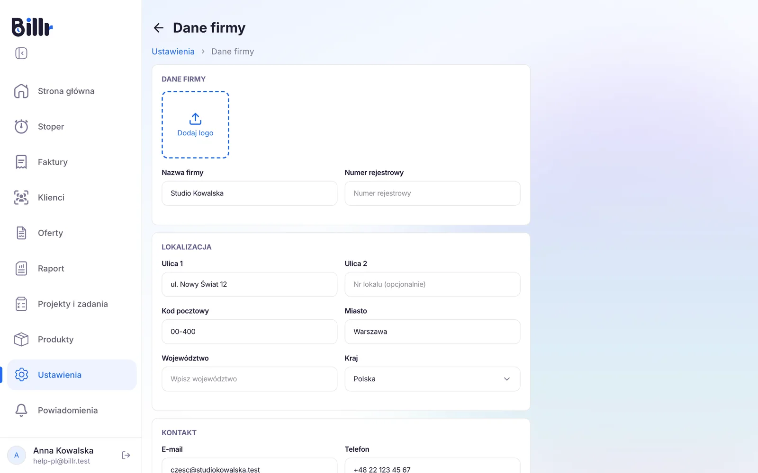Click the Ulica 2 field
This screenshot has width=758, height=473.
[x=432, y=284]
